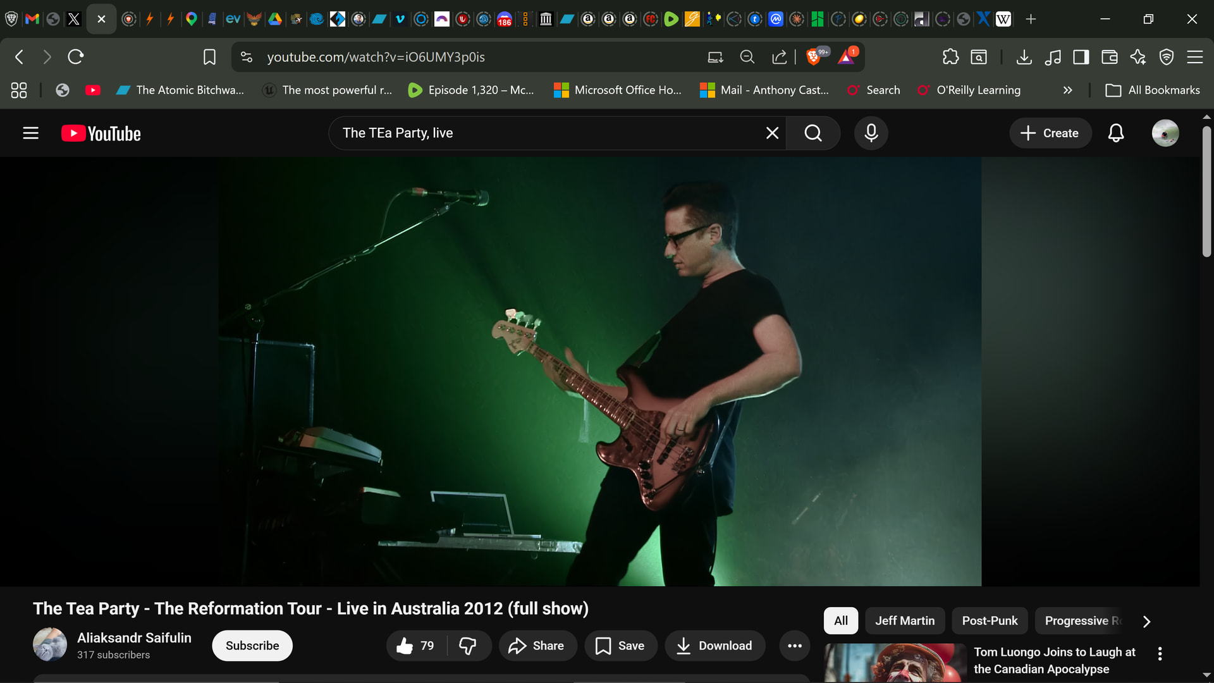
Task: Open The Atomic Bitchwax bookmark
Action: (x=180, y=90)
